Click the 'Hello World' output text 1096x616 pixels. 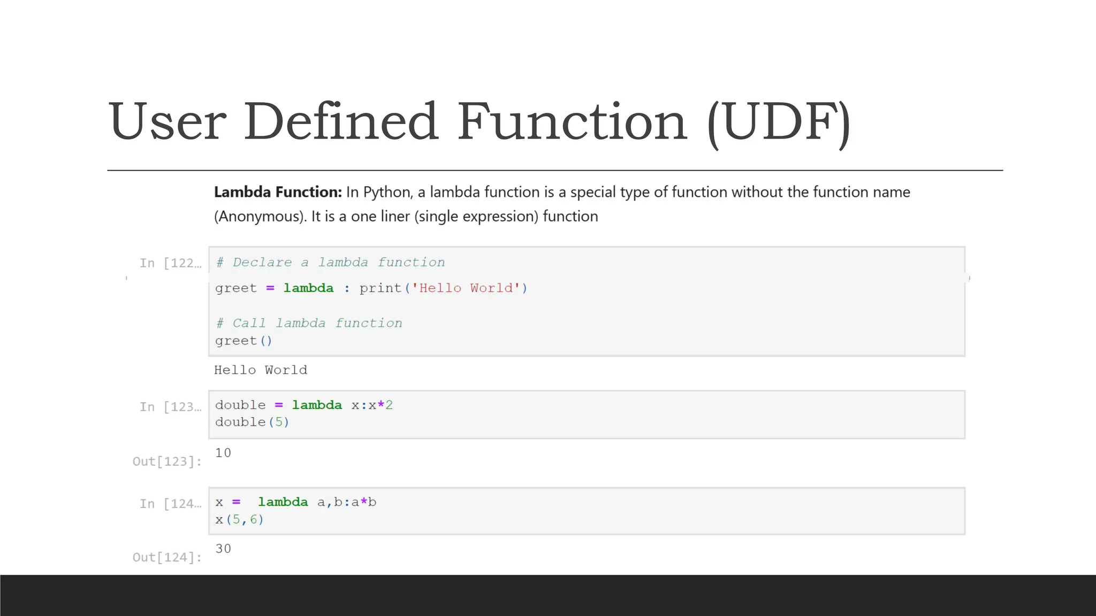point(261,370)
